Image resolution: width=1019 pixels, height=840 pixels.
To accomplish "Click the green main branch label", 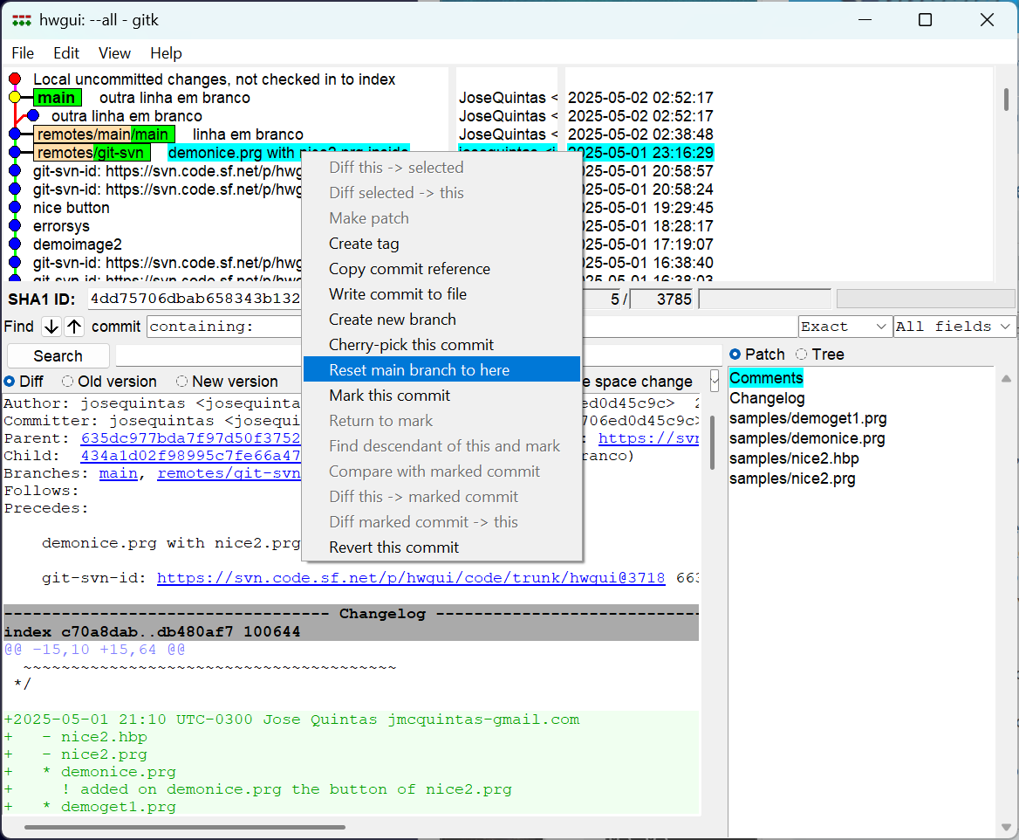I will pos(57,98).
